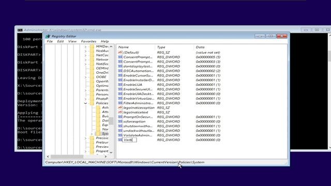This screenshot has height=186, width=331.
Task: Click 0x00000002 (2) data cell
Action: (208, 71)
